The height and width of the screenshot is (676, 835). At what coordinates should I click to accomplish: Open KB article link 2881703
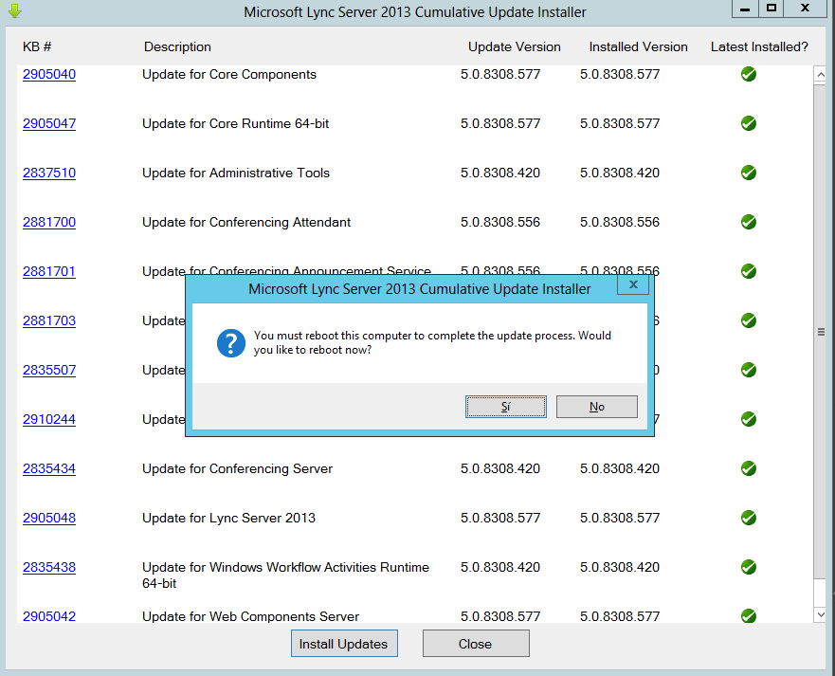pyautogui.click(x=49, y=320)
